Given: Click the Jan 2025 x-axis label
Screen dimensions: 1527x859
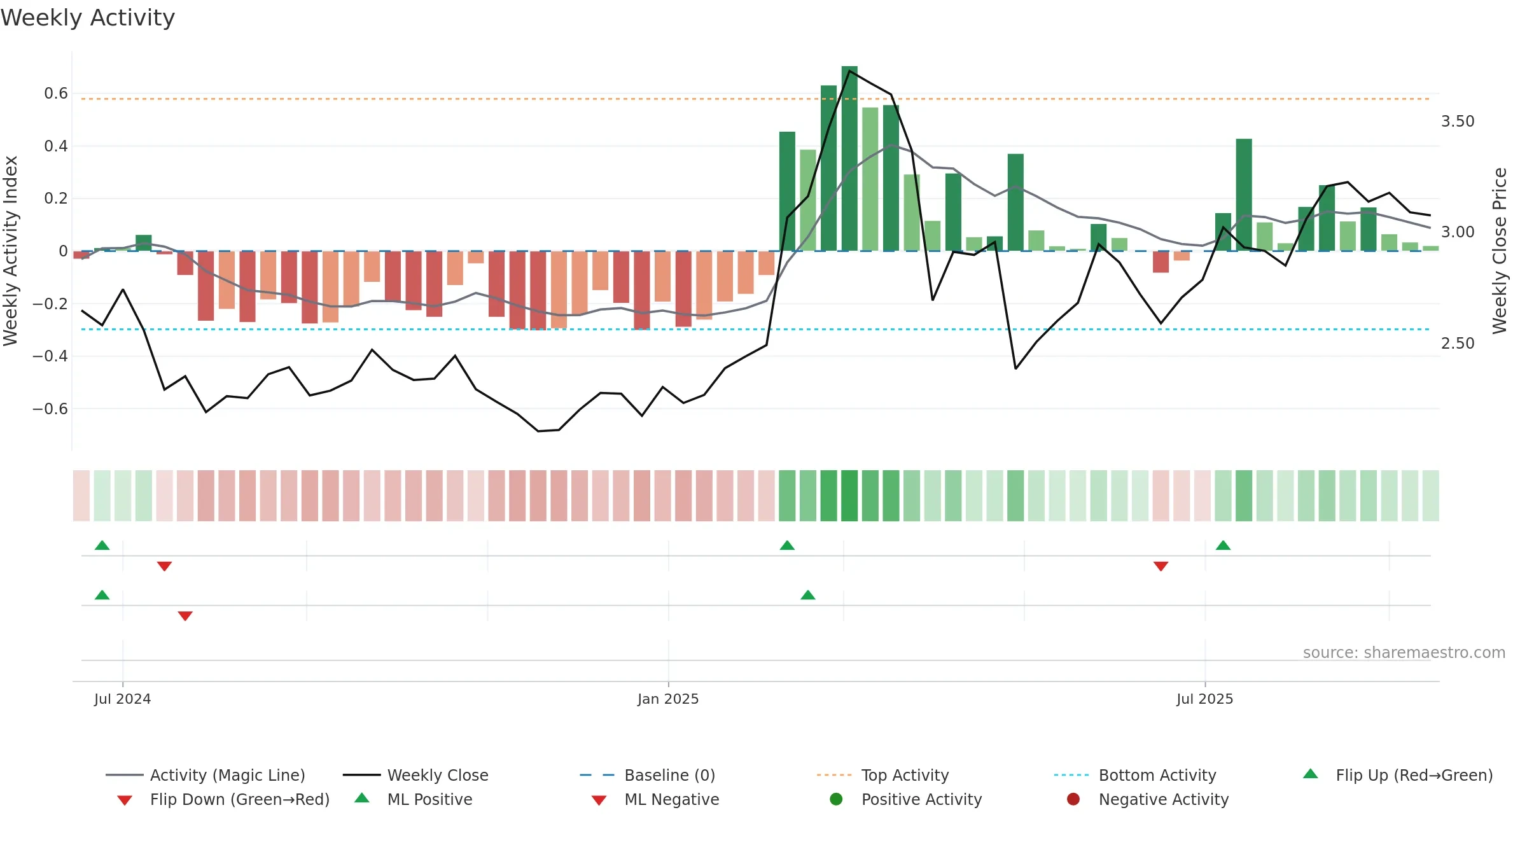Looking at the screenshot, I should point(668,699).
